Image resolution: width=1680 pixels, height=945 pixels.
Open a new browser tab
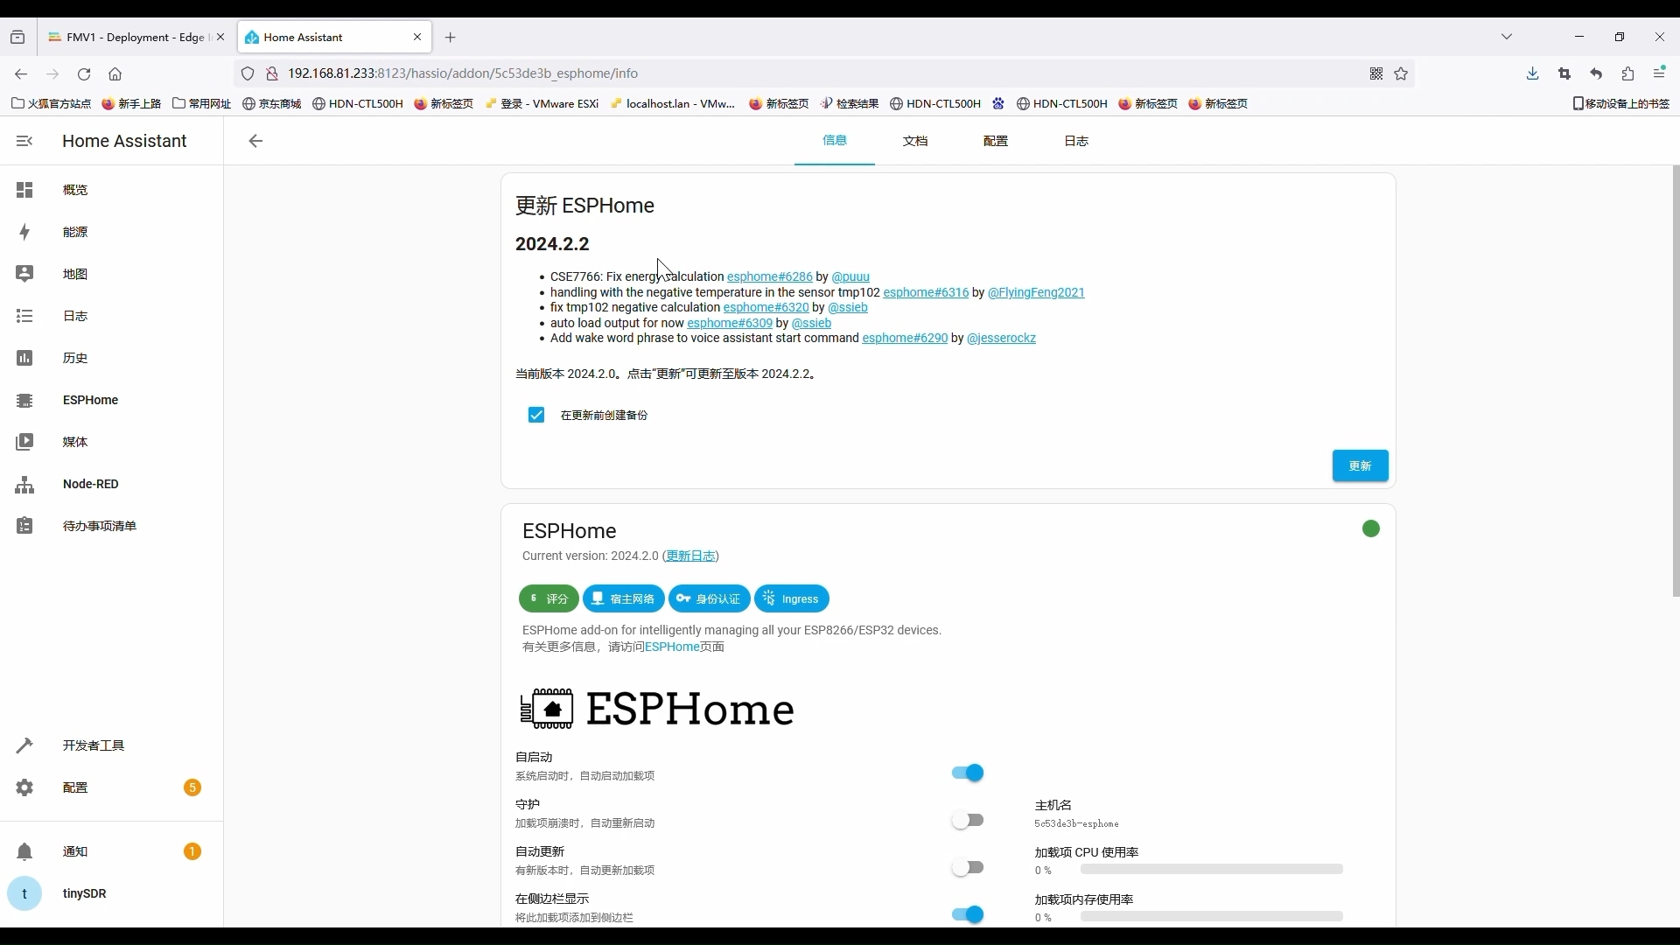tap(451, 37)
